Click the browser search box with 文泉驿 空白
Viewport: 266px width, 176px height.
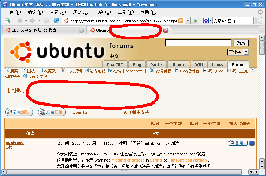pyautogui.click(x=233, y=21)
